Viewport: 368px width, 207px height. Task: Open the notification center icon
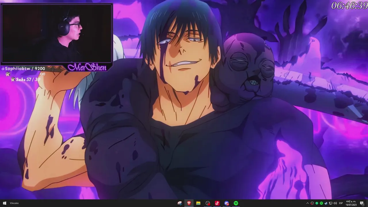pos(362,203)
